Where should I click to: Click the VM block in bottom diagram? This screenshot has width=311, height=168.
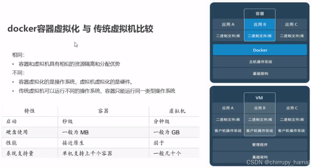tap(259, 98)
